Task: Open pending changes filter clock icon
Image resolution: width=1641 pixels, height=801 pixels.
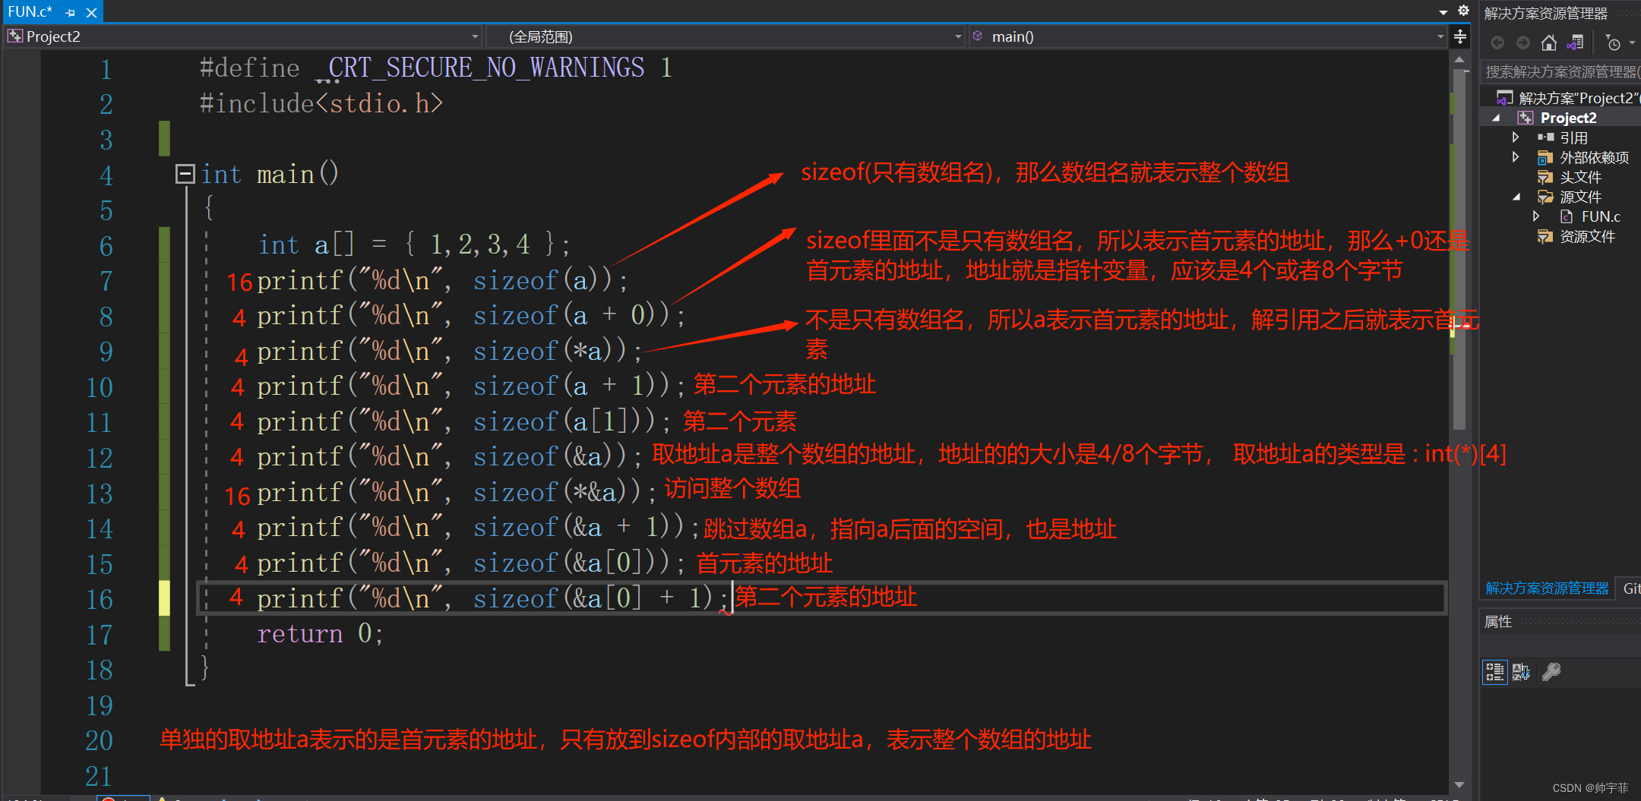Action: click(1612, 43)
